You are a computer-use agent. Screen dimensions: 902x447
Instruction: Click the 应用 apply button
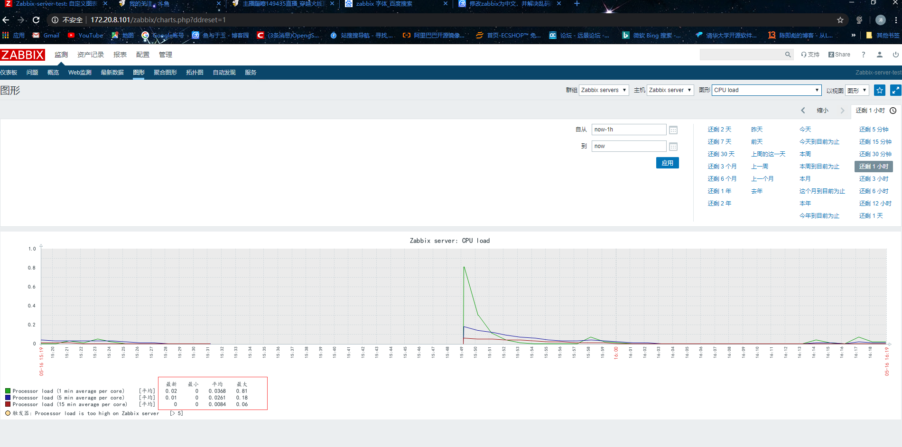click(668, 163)
